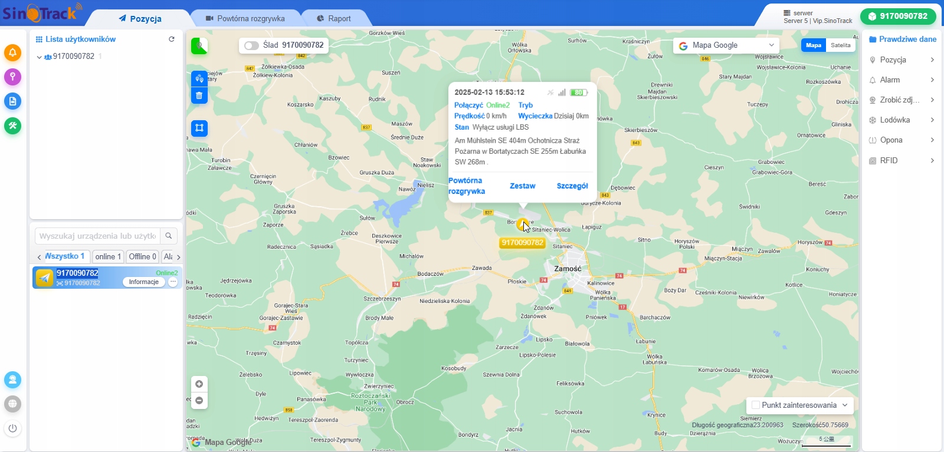This screenshot has width=944, height=452.
Task: Switch map view to Mapa
Action: pyautogui.click(x=814, y=45)
